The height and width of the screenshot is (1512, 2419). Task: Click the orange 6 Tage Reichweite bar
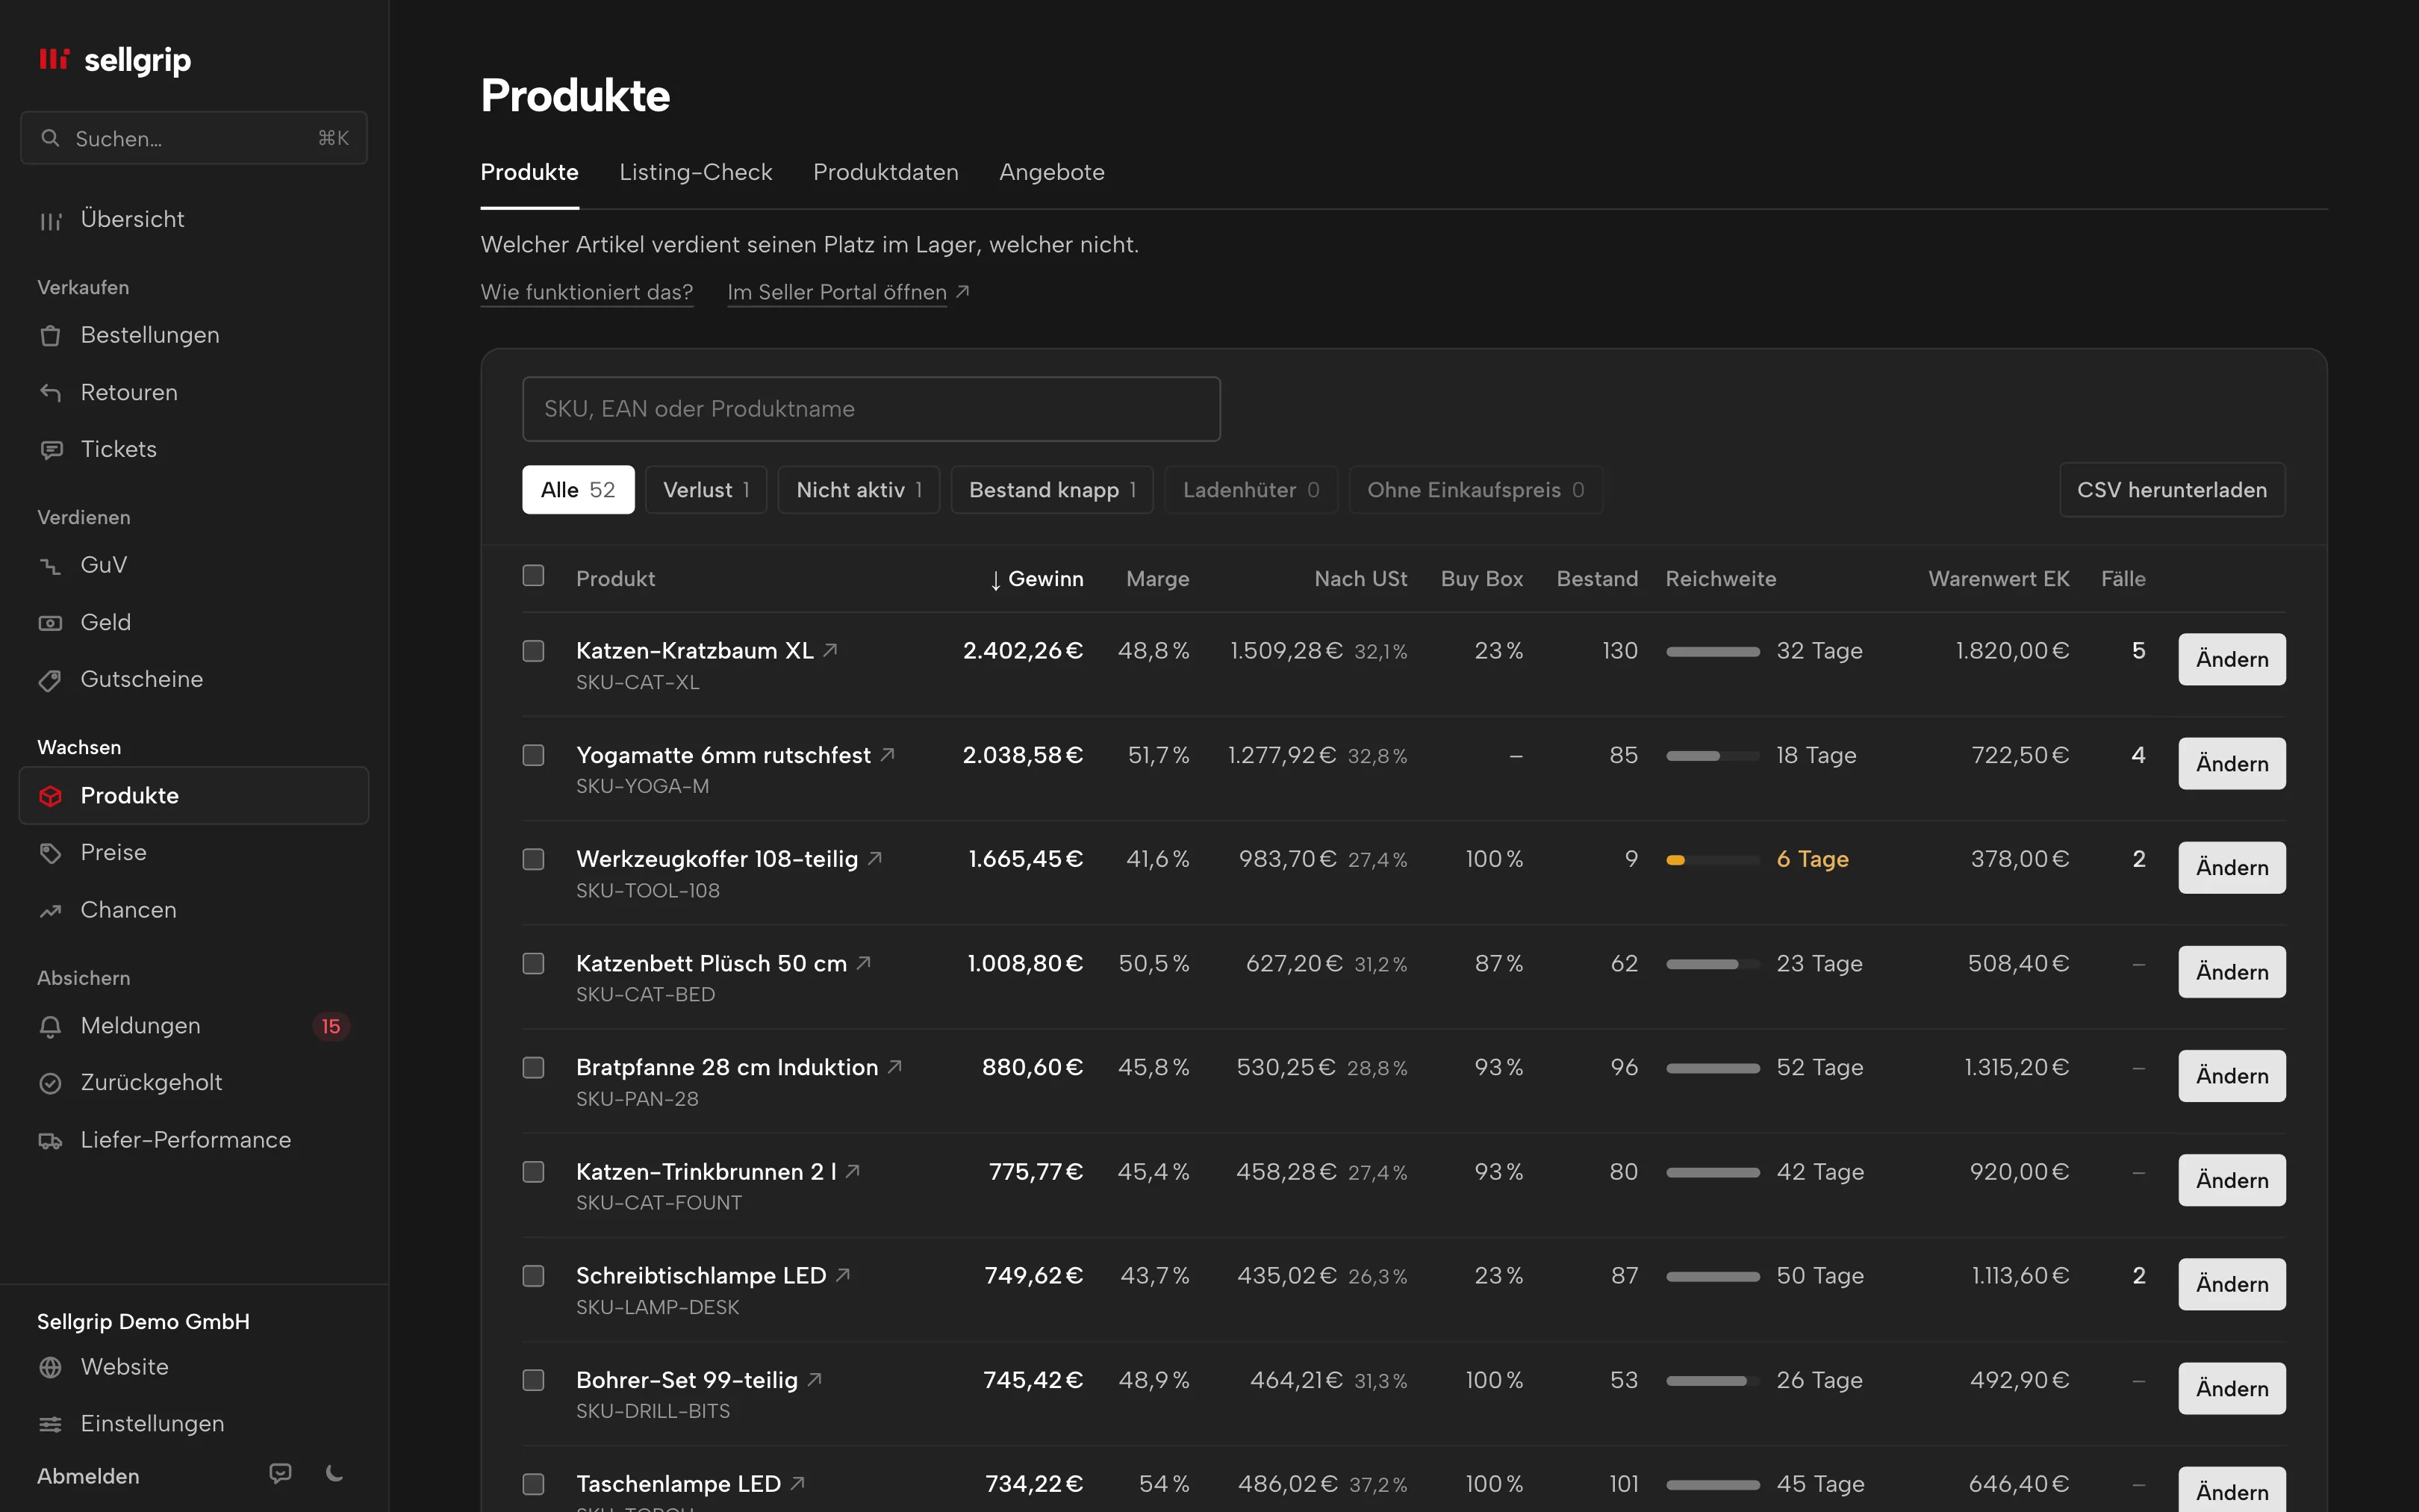(1712, 860)
